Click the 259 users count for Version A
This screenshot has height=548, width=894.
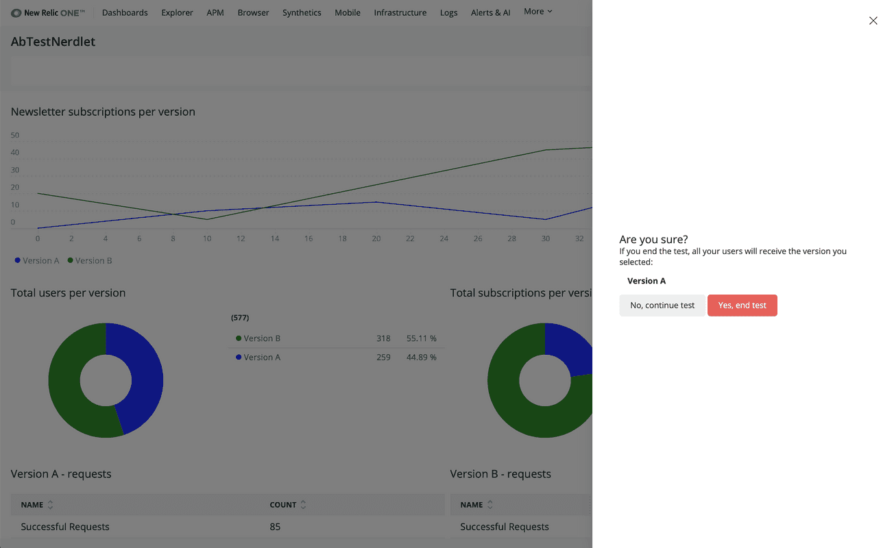(383, 358)
